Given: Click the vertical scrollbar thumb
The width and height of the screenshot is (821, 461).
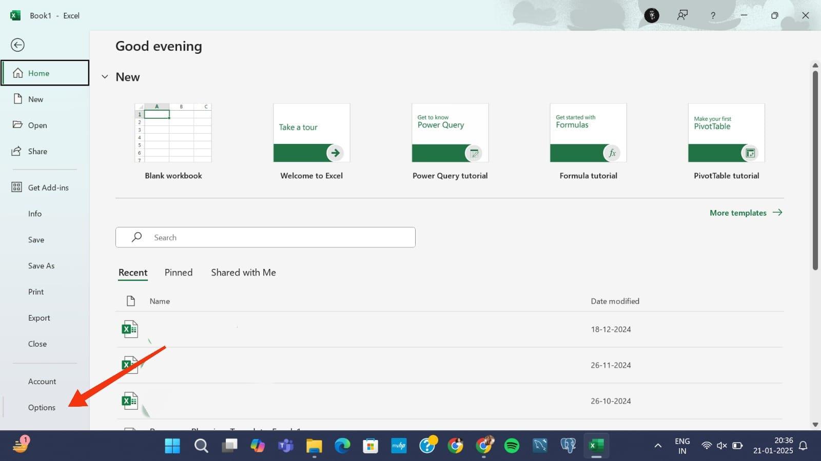Looking at the screenshot, I should [x=815, y=170].
